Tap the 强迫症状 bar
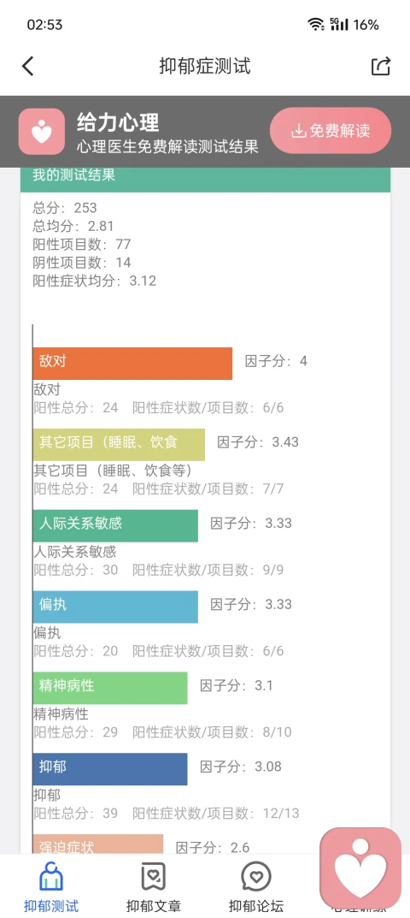 click(97, 844)
